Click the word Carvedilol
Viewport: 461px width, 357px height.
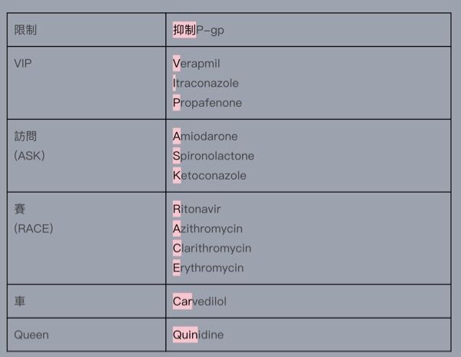[x=200, y=302]
